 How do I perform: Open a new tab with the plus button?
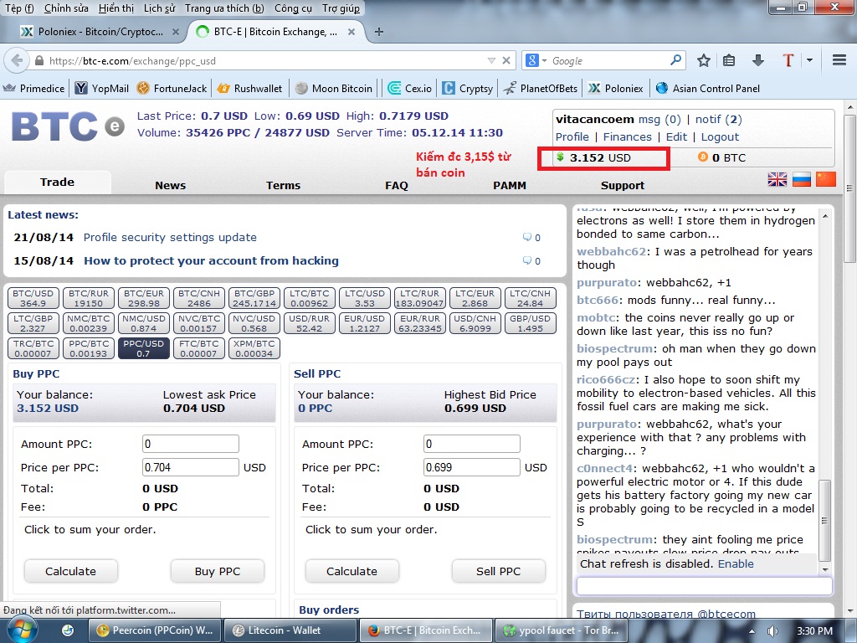pos(379,32)
